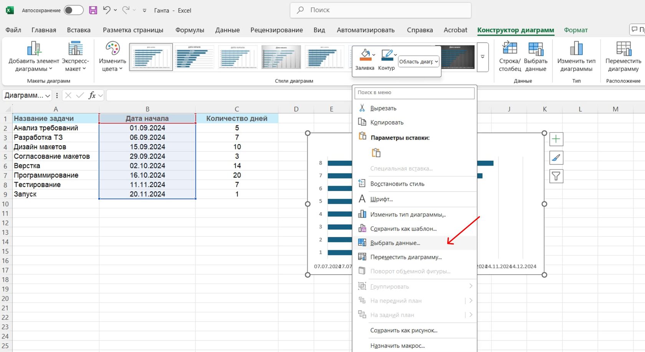Switch to the Формат tab
Viewport: 645px width, 352px height.
coord(576,30)
